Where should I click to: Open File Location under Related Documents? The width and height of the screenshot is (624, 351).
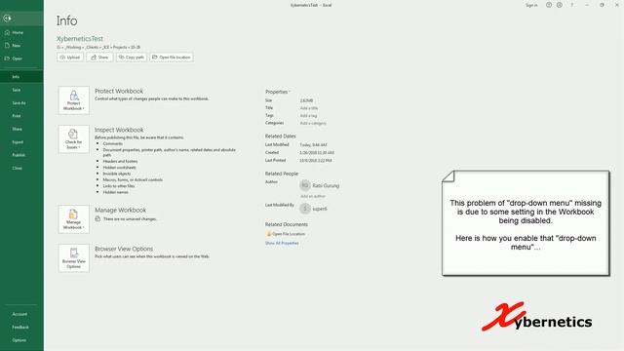click(286, 234)
